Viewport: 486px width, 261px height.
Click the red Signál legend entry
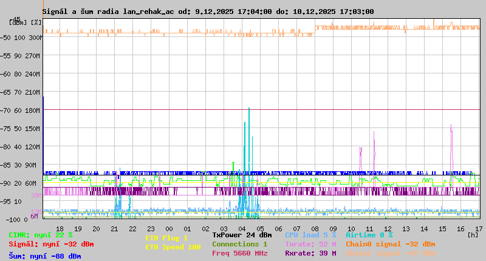click(51, 244)
